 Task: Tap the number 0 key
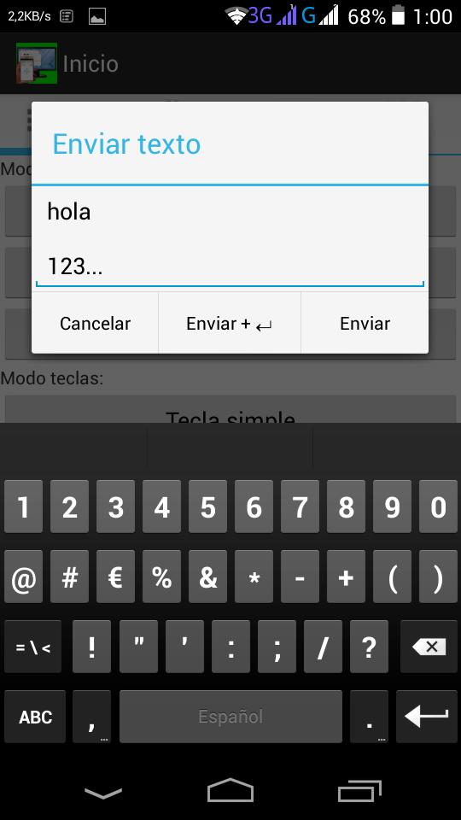(438, 507)
